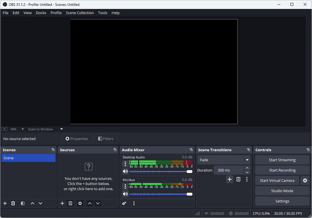Screen dimensions: 312x218
Task: Open scene filters in Scenes panel
Action: (x=23, y=203)
